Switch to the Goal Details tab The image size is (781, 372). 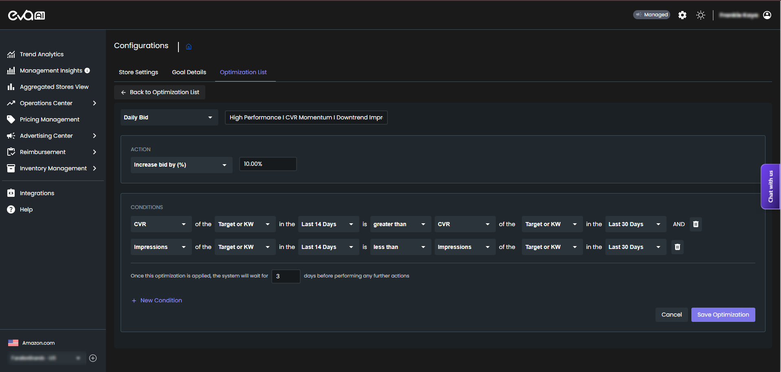[189, 72]
